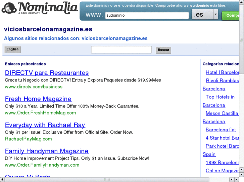Click the vertical scrollbar thumb
This screenshot has width=244, height=182.
[242, 39]
